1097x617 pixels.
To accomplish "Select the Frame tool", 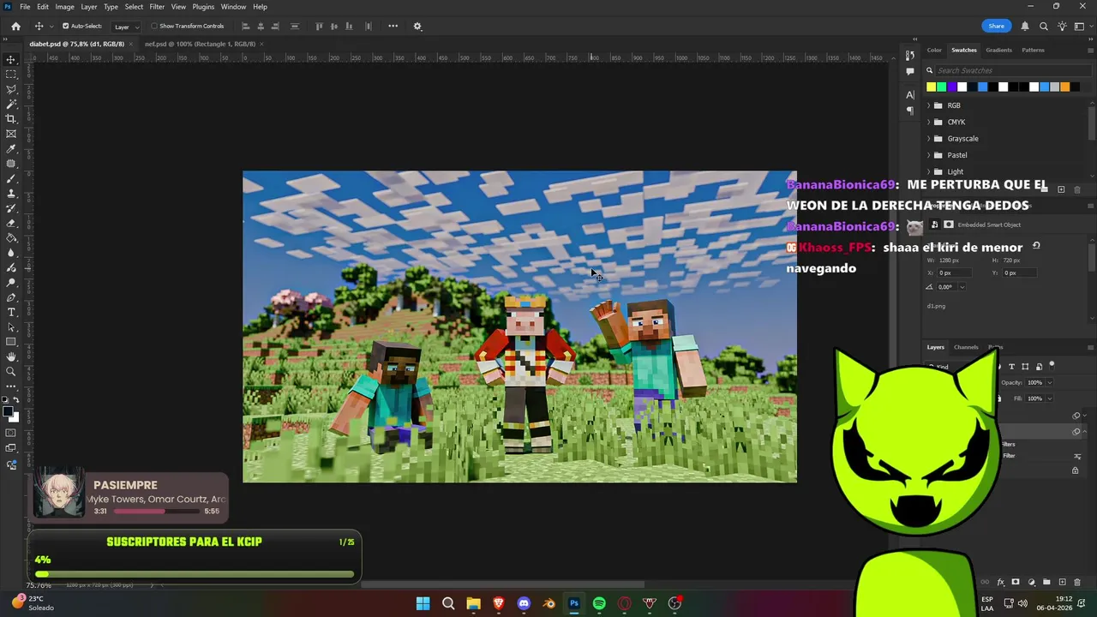I will tap(11, 134).
